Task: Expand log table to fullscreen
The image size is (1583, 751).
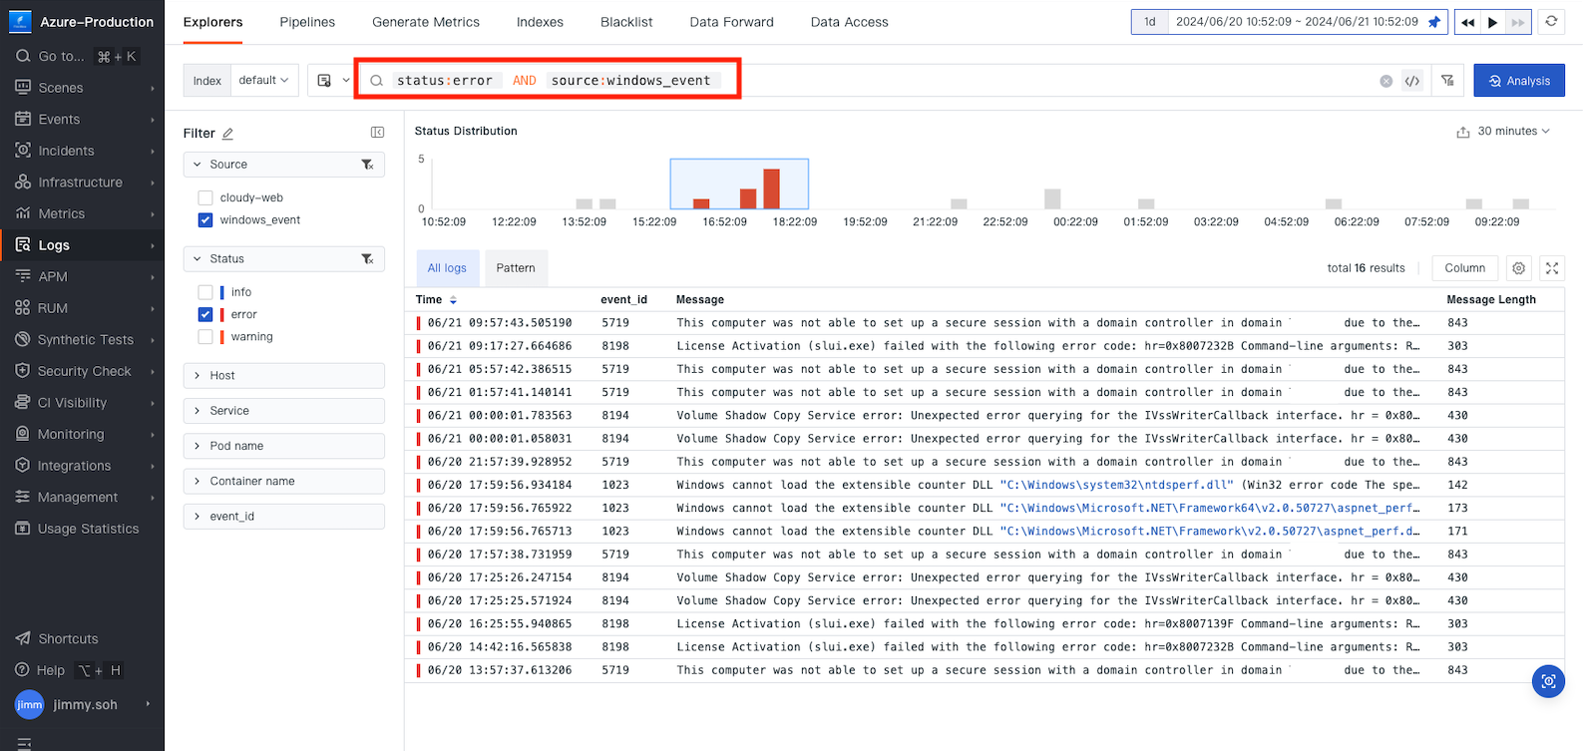Action: [x=1552, y=268]
